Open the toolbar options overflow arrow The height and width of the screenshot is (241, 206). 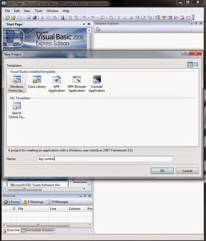(x=193, y=19)
